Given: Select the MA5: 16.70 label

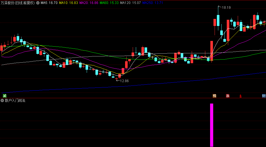Looking at the screenshot, I should pyautogui.click(x=49, y=3).
